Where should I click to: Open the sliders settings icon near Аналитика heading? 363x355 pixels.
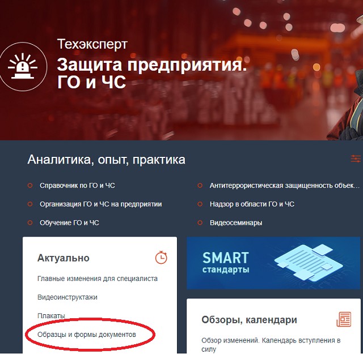pos(356,159)
